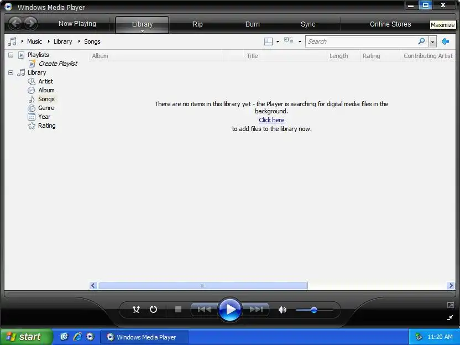Open the View options icon
The width and height of the screenshot is (460, 345).
(x=289, y=41)
